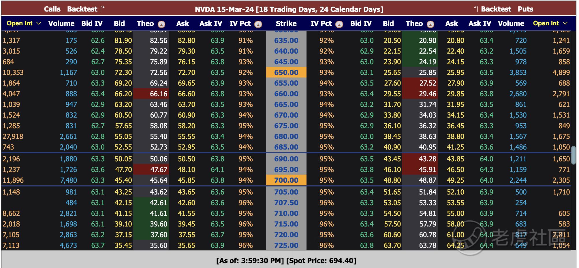579x268 pixels.
Task: Grab the vertical scrollbar thumb of the chain
Action: 574,155
